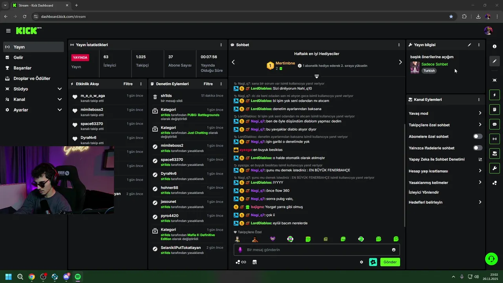Viewport: 503px width, 283px height.
Task: Open the emoji picker in the message box
Action: click(394, 250)
